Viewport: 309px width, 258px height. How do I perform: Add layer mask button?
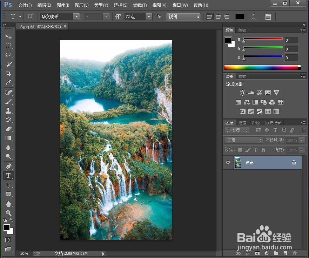(x=257, y=253)
